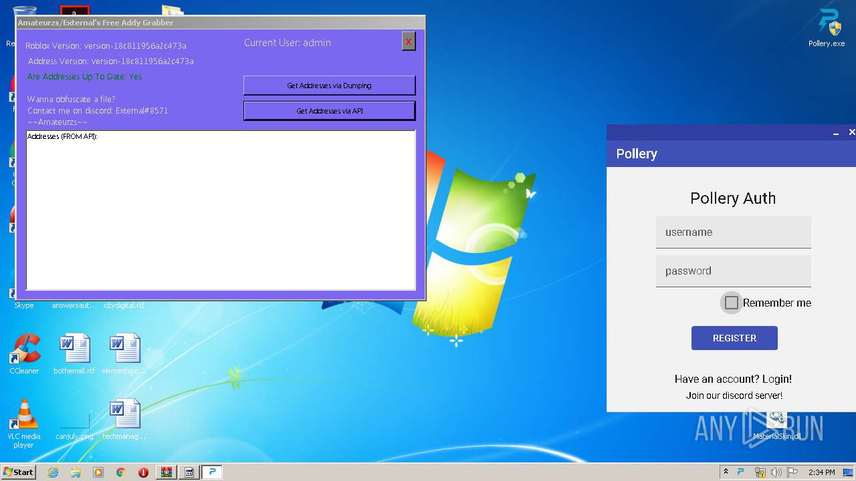Click the Pollery tray icon
The width and height of the screenshot is (856, 481).
click(741, 472)
